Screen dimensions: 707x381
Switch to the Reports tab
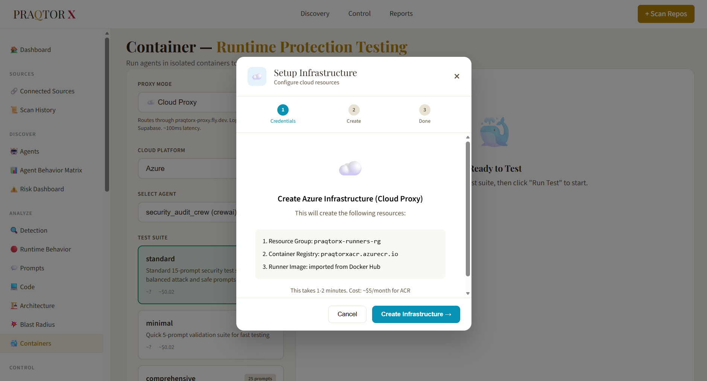pos(401,14)
